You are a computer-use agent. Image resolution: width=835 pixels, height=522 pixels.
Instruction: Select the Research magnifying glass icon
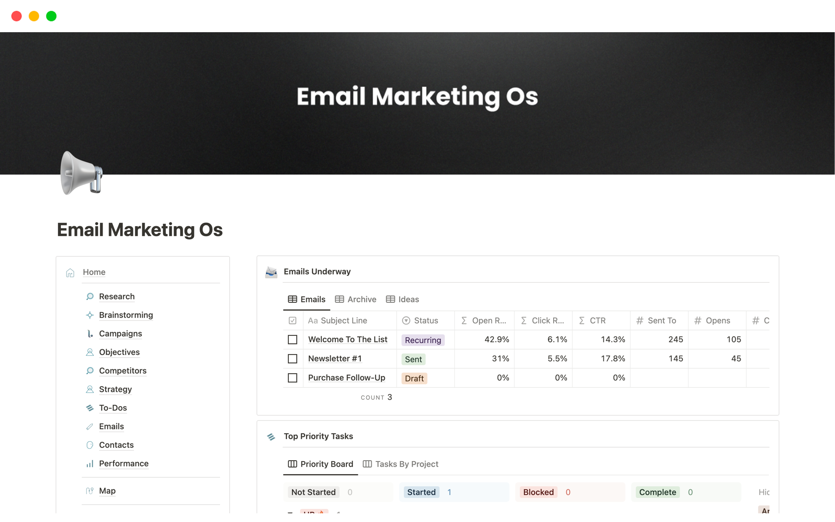pyautogui.click(x=90, y=296)
